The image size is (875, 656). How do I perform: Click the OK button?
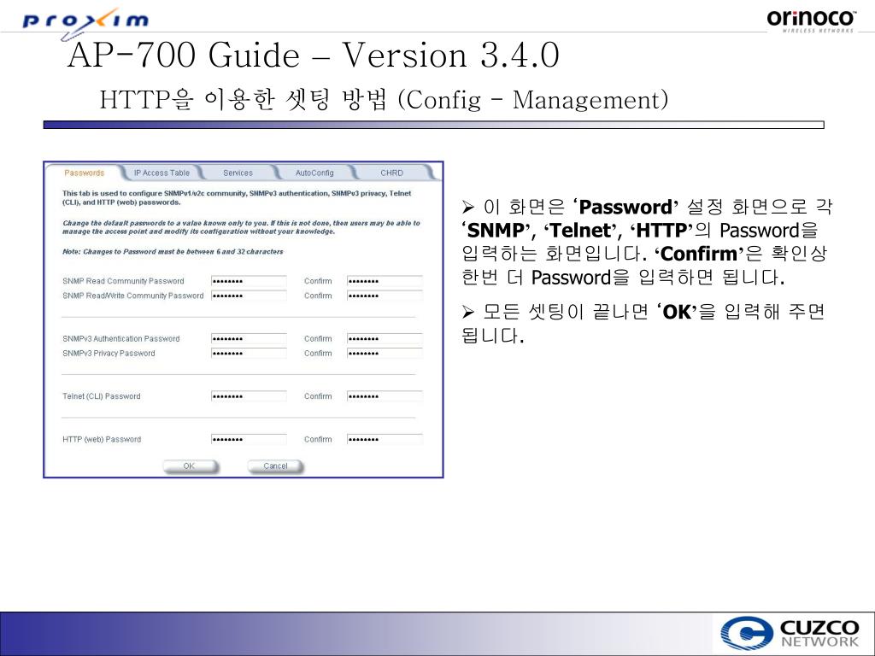point(190,466)
